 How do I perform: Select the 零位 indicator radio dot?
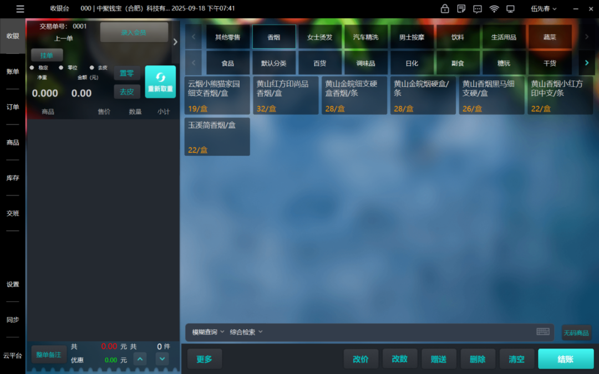(62, 68)
